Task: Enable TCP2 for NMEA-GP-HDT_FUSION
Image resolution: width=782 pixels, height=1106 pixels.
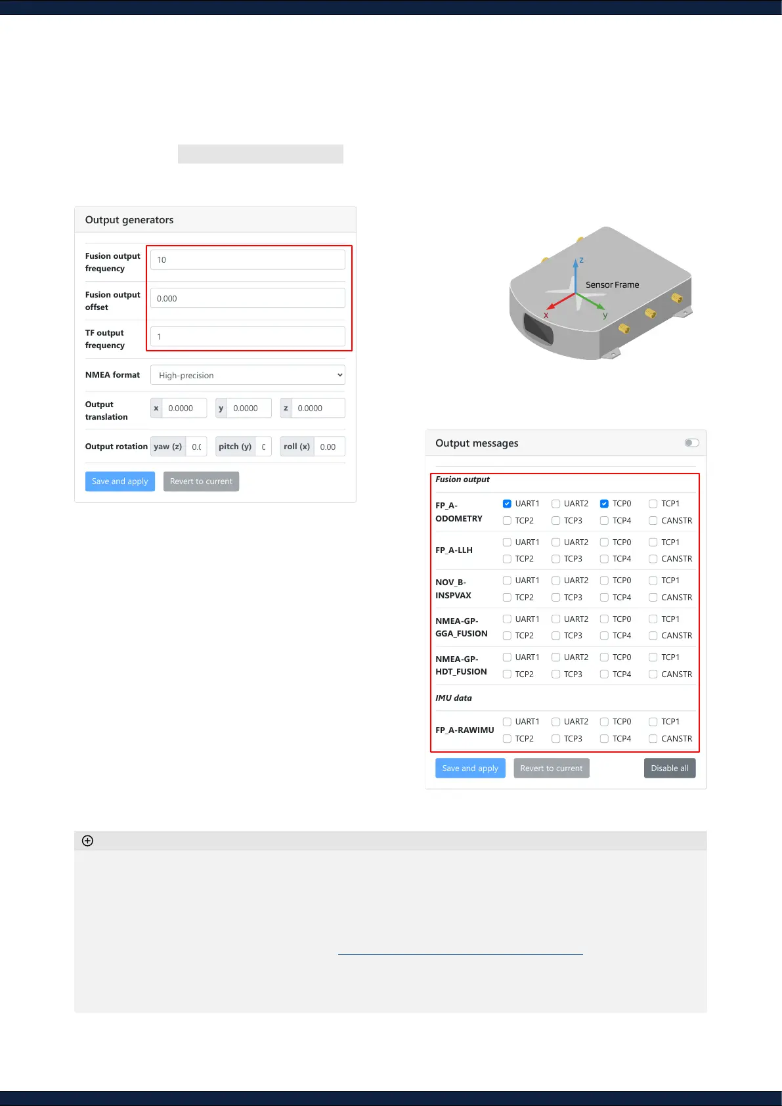Action: coord(507,675)
